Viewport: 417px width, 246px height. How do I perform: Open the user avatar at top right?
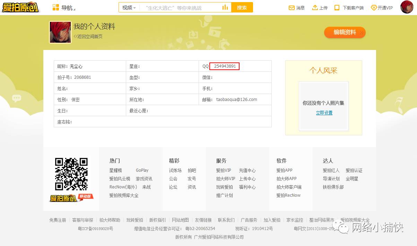click(407, 7)
